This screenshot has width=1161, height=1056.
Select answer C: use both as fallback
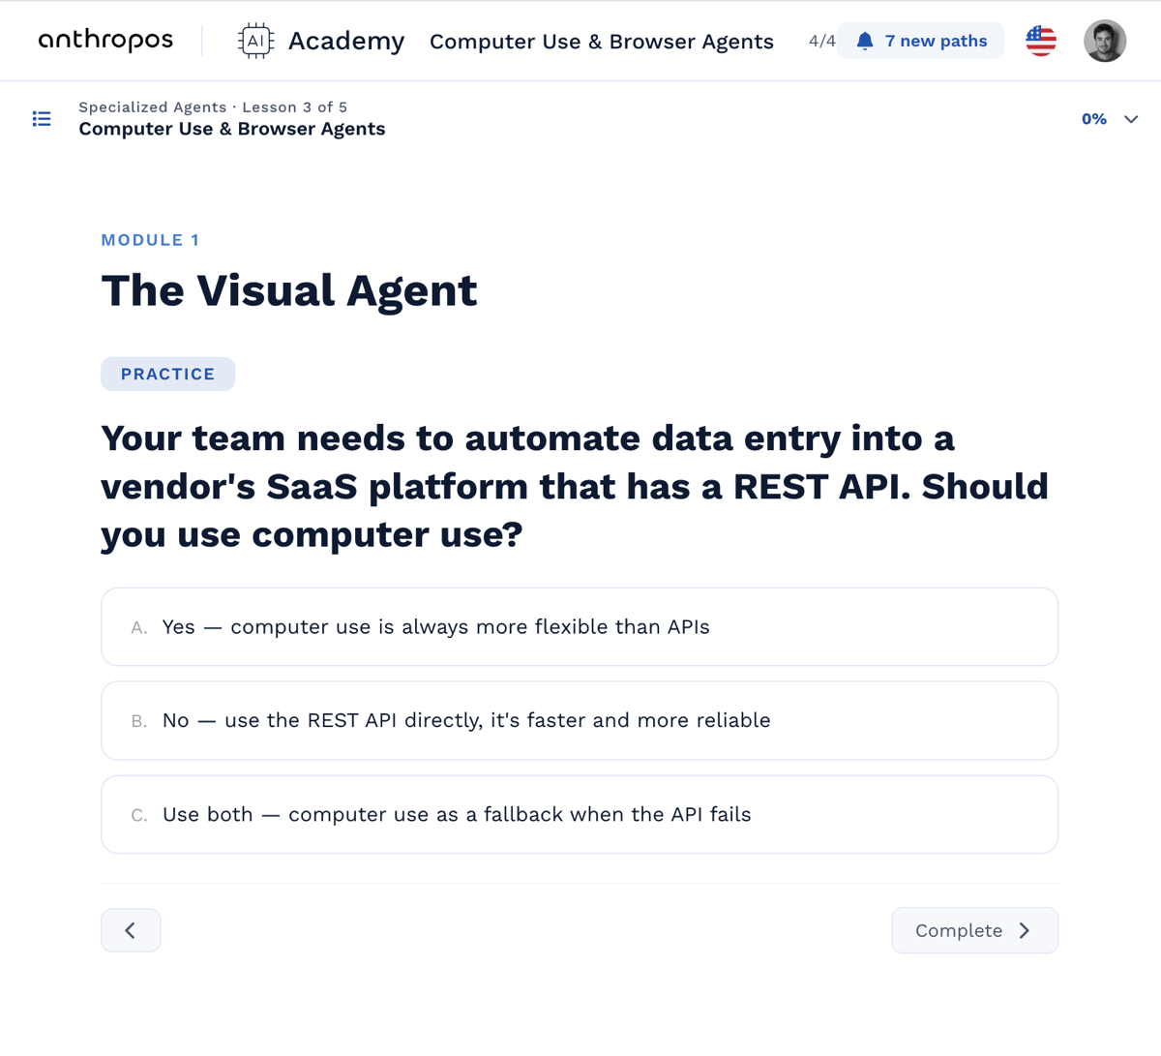580,815
